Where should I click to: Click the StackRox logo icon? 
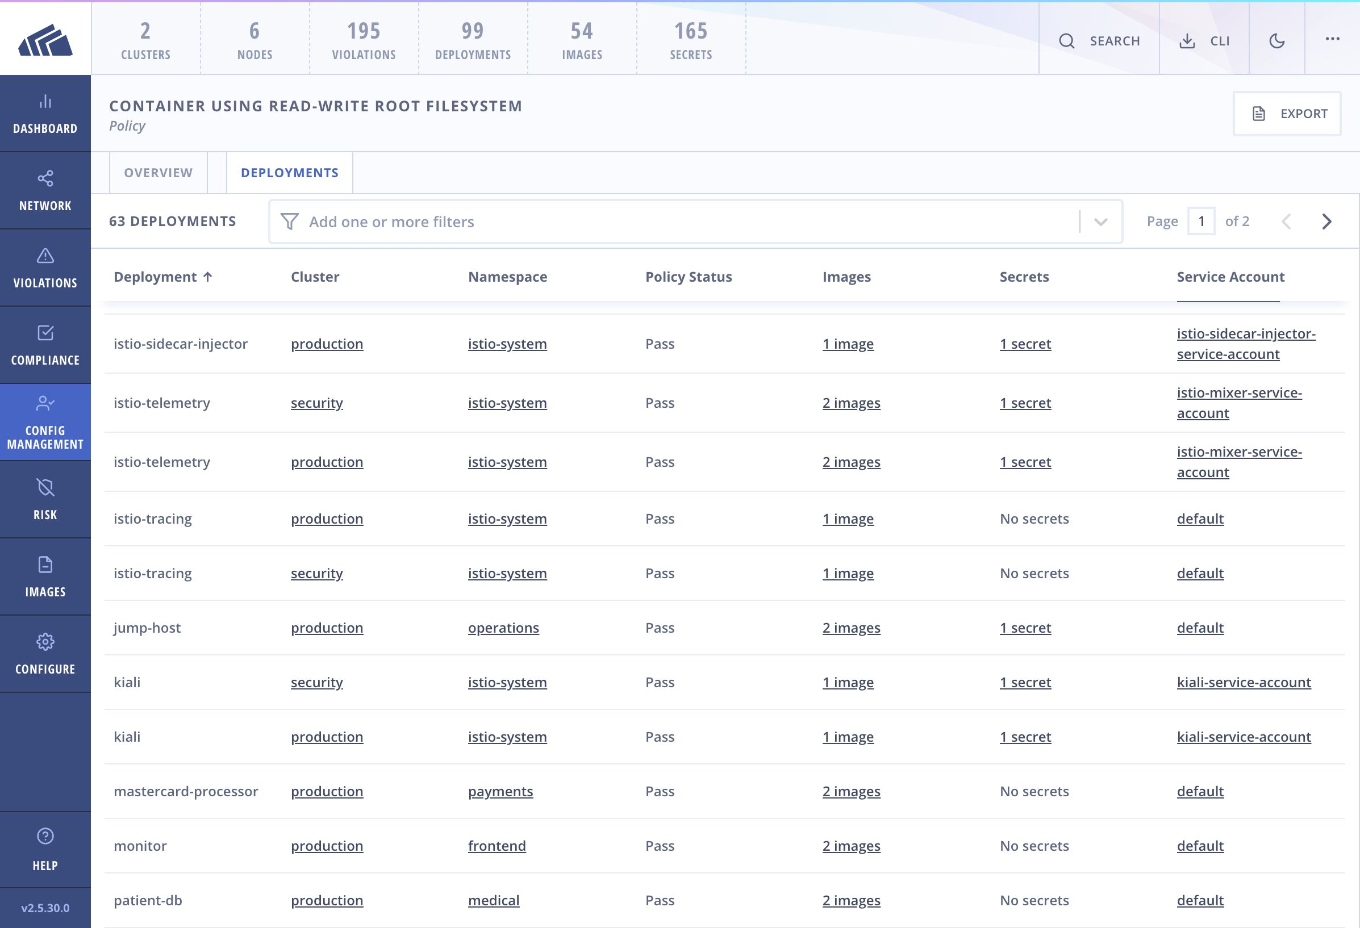click(45, 40)
